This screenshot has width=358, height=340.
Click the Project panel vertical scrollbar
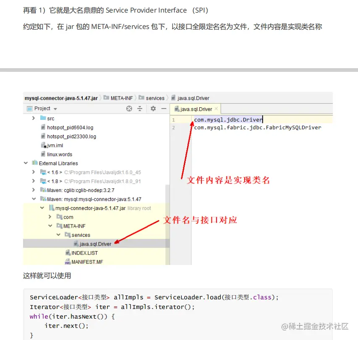pos(167,225)
